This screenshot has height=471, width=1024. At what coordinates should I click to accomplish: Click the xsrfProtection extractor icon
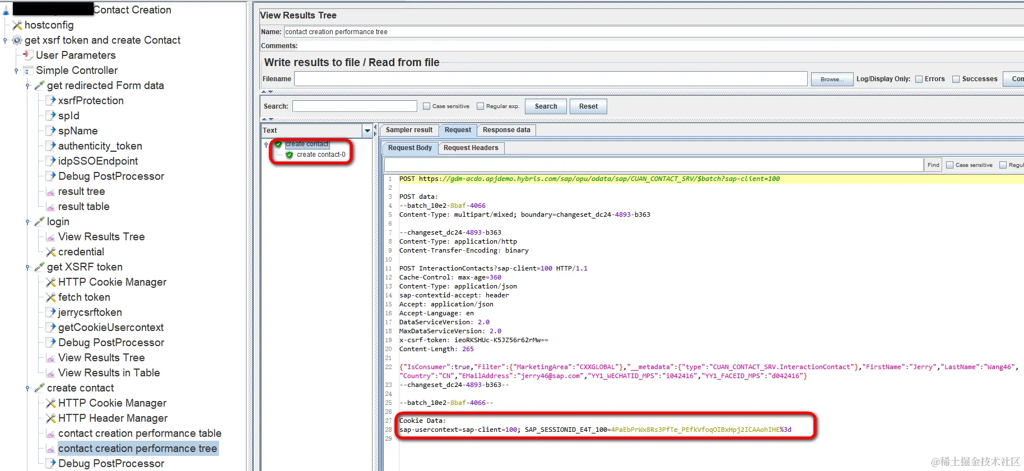(50, 101)
